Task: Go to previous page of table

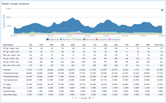Action: 76,98
